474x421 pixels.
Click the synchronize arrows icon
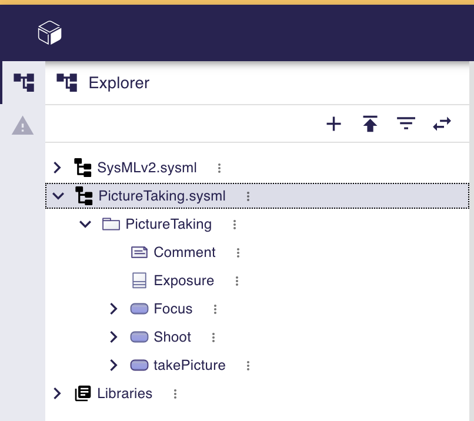click(x=442, y=123)
